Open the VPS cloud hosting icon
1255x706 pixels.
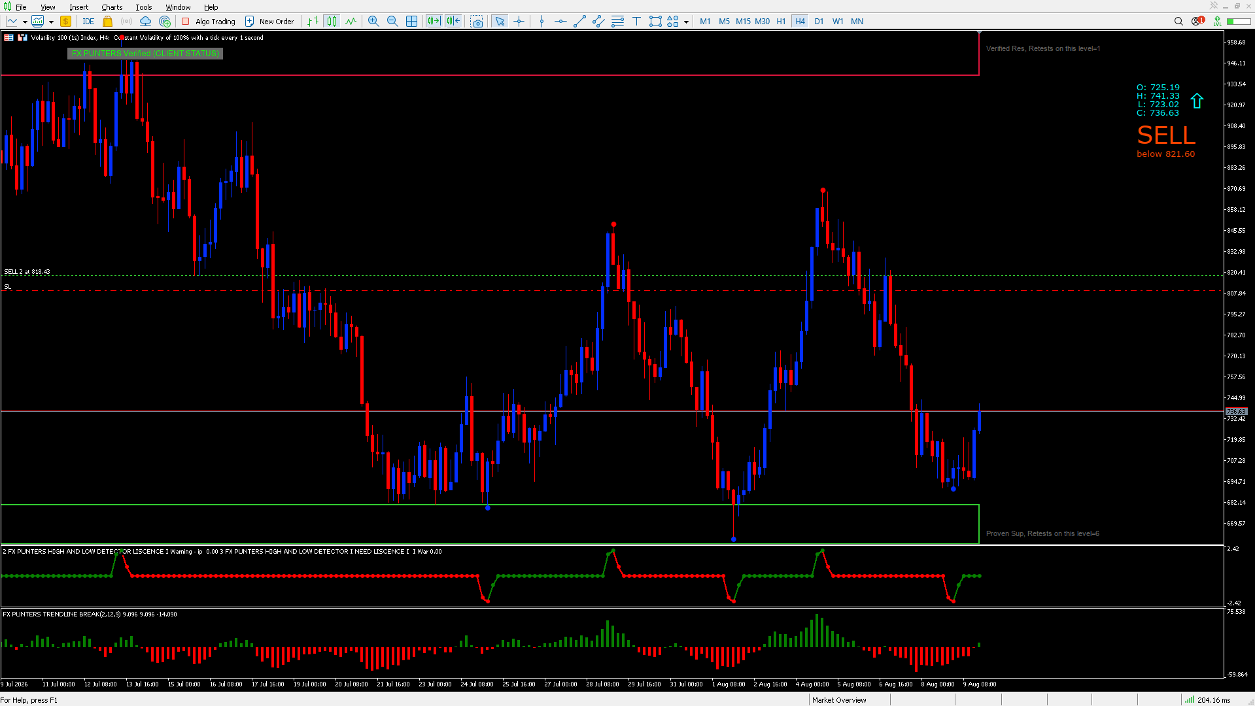(146, 22)
